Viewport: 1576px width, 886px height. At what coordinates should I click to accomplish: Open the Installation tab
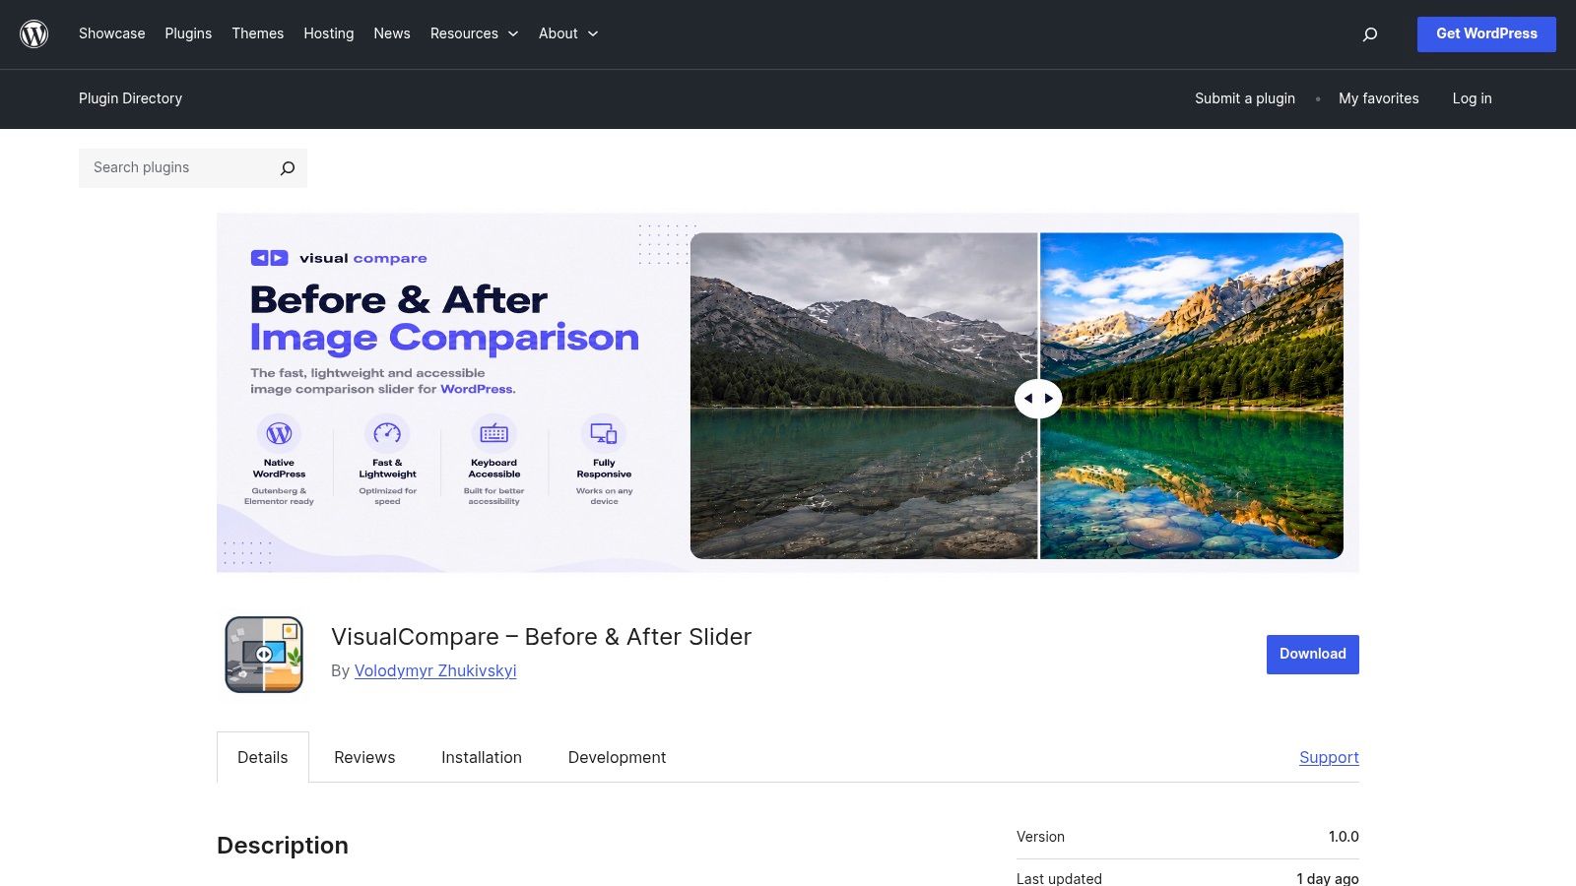click(x=482, y=757)
